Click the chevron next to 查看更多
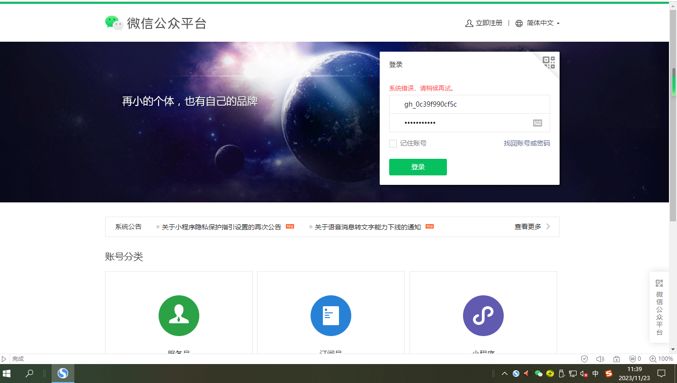Viewport: 677px width, 383px height. (548, 227)
